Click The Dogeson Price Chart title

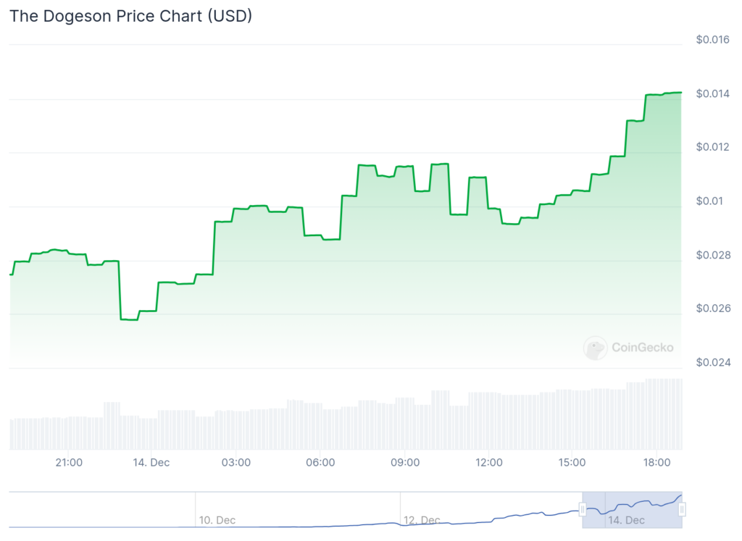[x=130, y=16]
